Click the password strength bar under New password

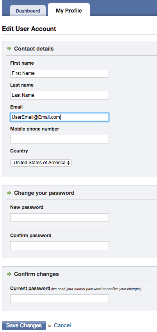click(x=59, y=225)
